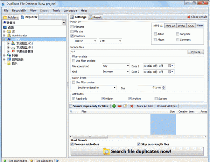Enable Search dupes only for files checkbox
This screenshot has width=210, height=162.
point(71,106)
